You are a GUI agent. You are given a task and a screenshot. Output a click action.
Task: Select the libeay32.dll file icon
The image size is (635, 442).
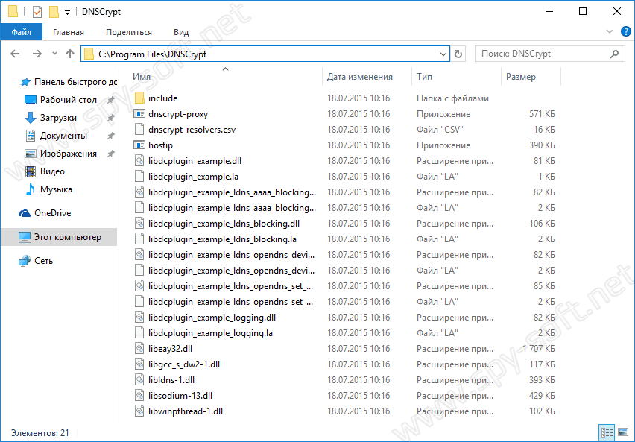point(139,349)
